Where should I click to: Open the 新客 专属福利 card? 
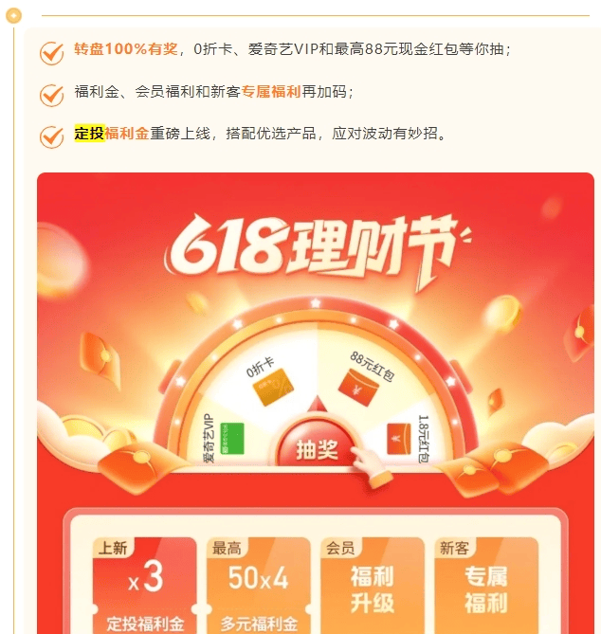point(486,586)
